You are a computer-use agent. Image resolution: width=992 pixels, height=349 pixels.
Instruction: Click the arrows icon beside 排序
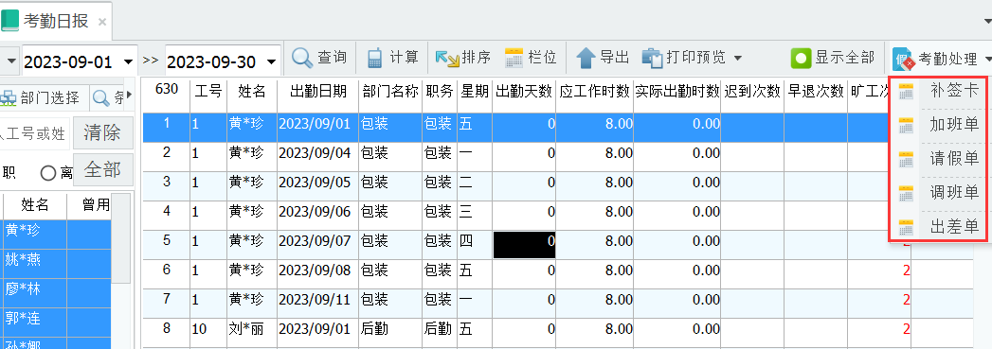(447, 59)
